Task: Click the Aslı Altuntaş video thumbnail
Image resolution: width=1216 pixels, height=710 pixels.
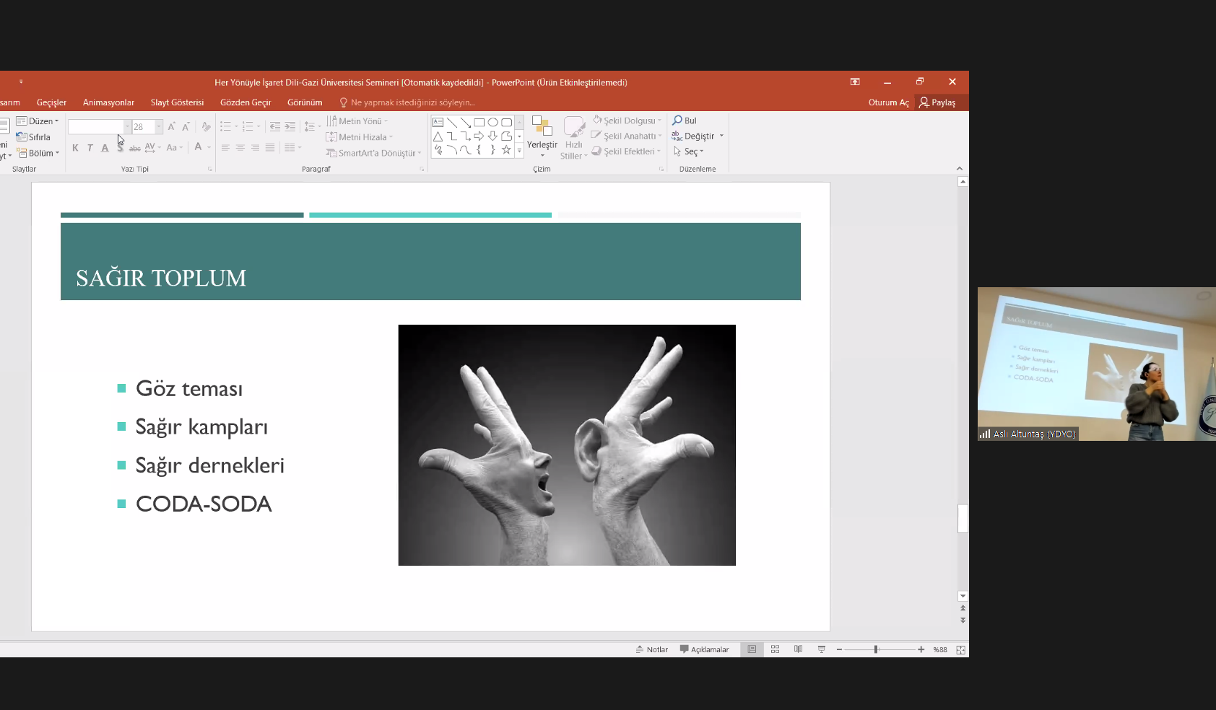Action: tap(1097, 364)
